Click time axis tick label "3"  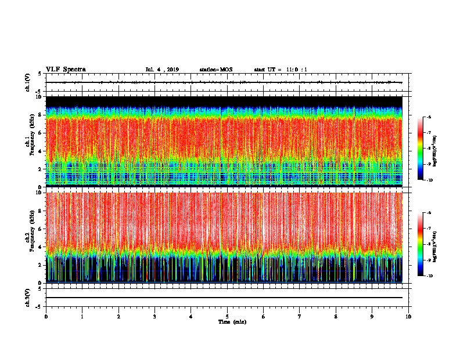(x=154, y=317)
